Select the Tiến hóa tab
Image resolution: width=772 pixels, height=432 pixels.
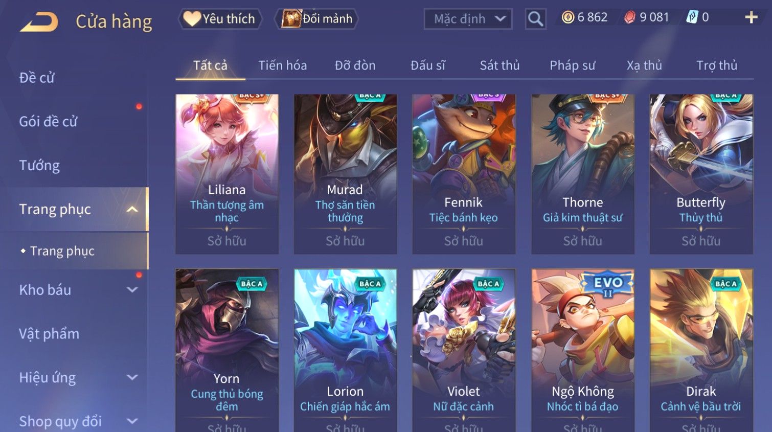tap(282, 65)
